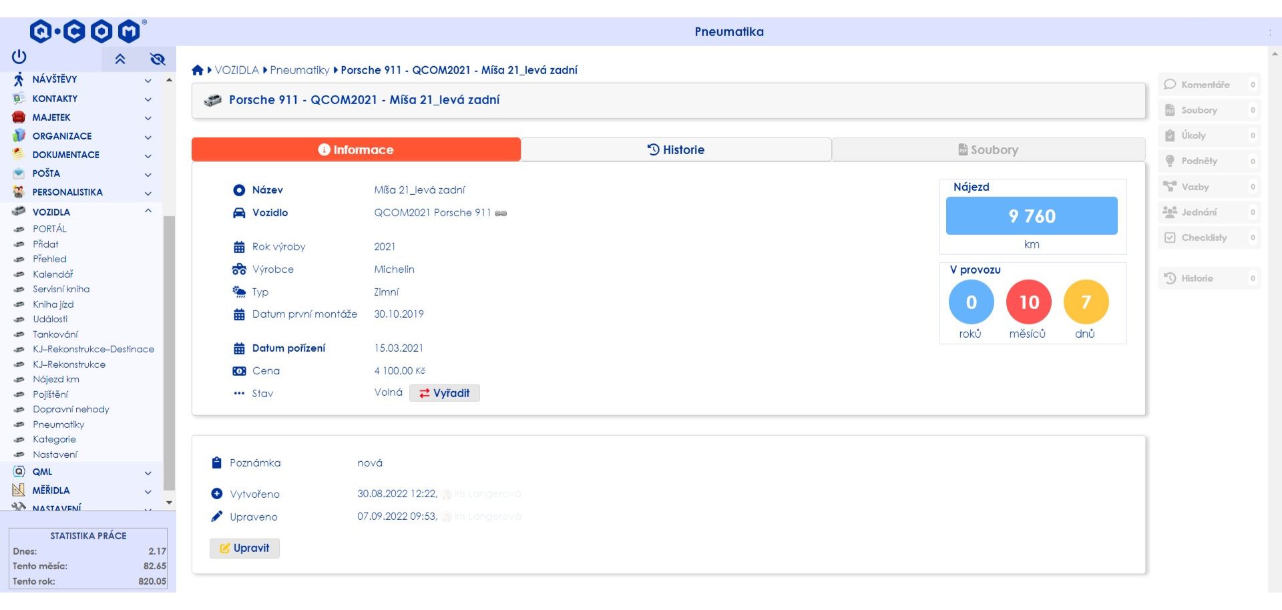Open the Soubory side panel
Screen dimensions: 1282x610
click(1209, 110)
